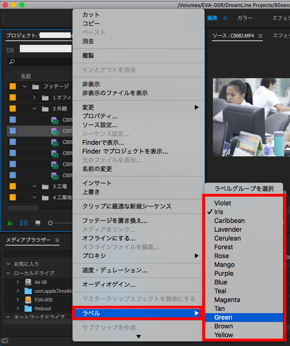Click the bin navigate-up folder icon
The width and height of the screenshot is (290, 346).
point(10,50)
